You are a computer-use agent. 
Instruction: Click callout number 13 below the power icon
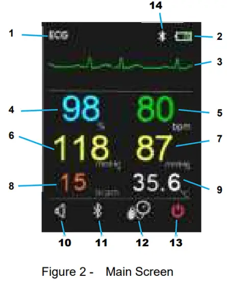[x=176, y=243]
